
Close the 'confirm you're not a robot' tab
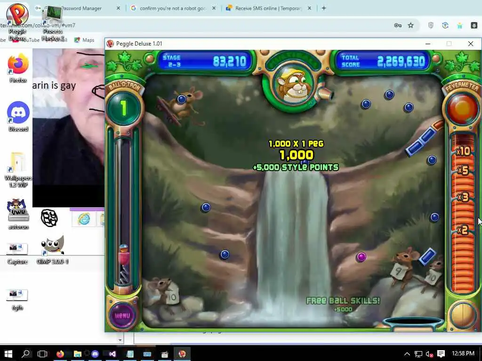click(214, 8)
